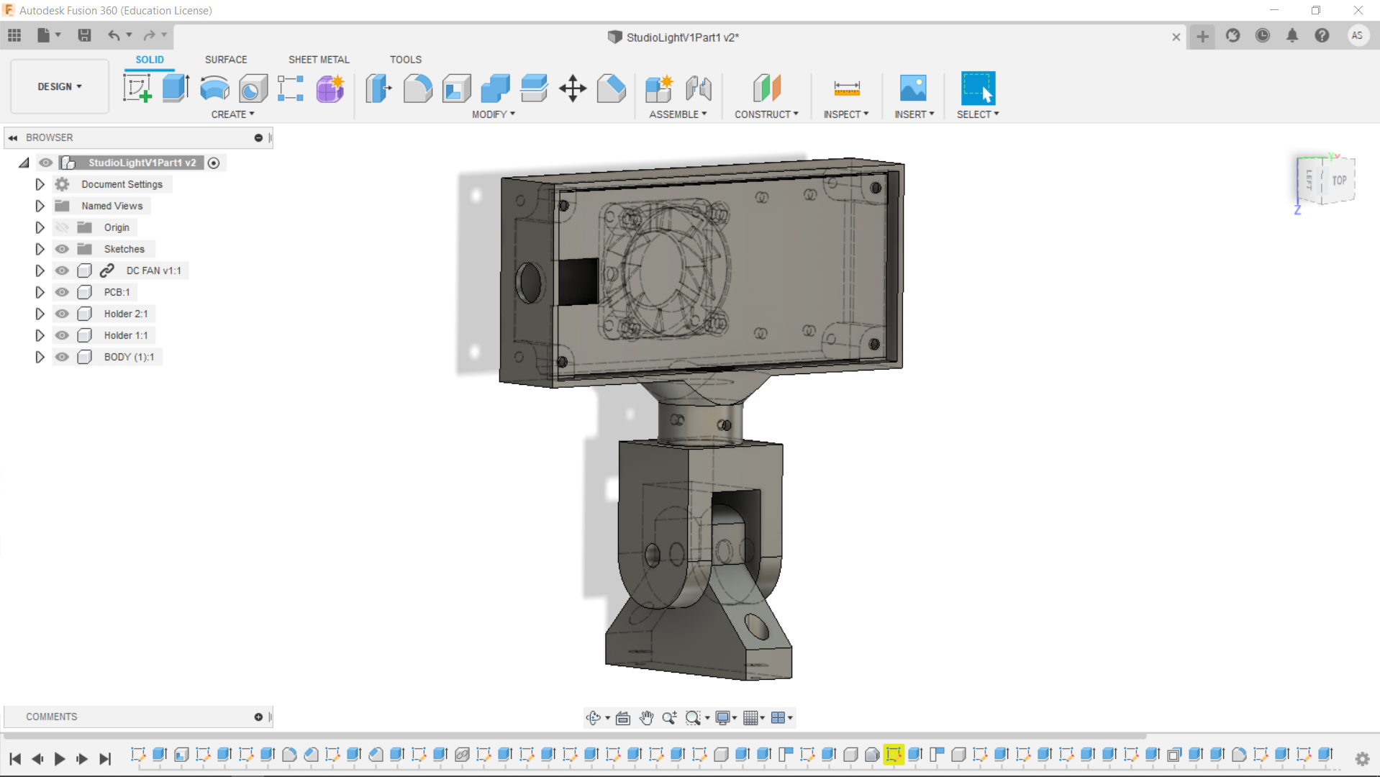This screenshot has width=1380, height=777.
Task: Open the SELECT menu
Action: point(978,114)
